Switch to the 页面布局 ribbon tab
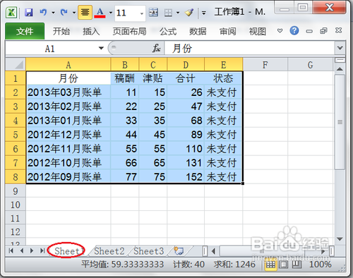Screen dimensions: 353x278 pyautogui.click(x=129, y=31)
